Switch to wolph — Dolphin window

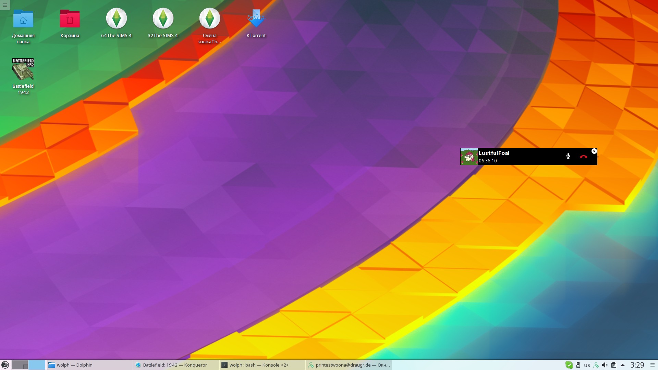89,365
